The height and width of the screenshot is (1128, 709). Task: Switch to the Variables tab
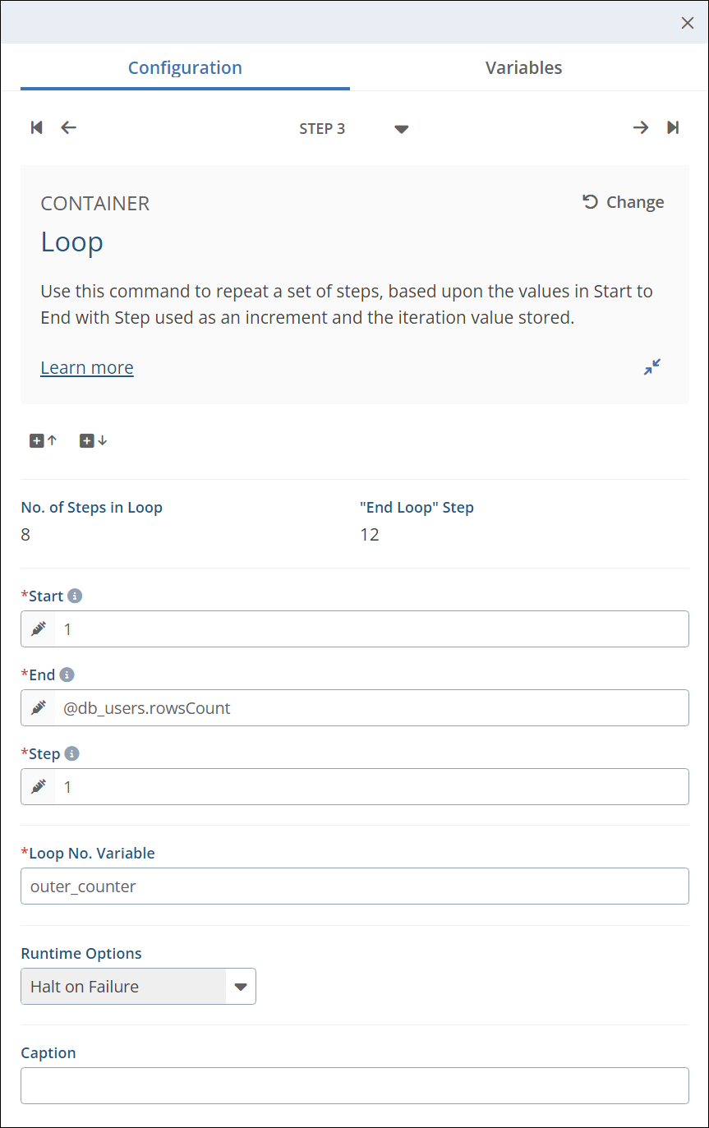(x=523, y=67)
